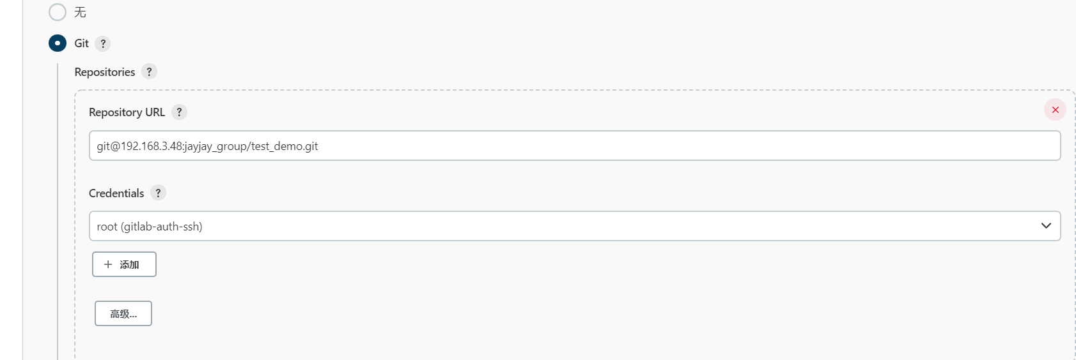Click the Git option label text
The image size is (1076, 360).
coord(81,43)
